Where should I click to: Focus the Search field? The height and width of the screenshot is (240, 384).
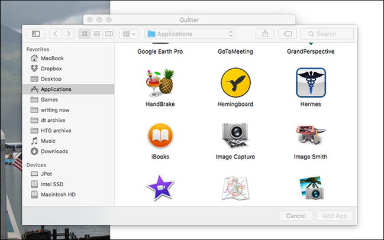327,34
